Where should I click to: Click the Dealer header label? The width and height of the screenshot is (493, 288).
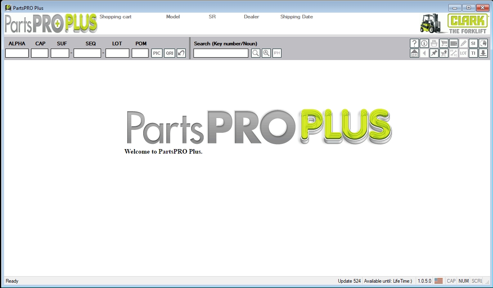(x=252, y=17)
